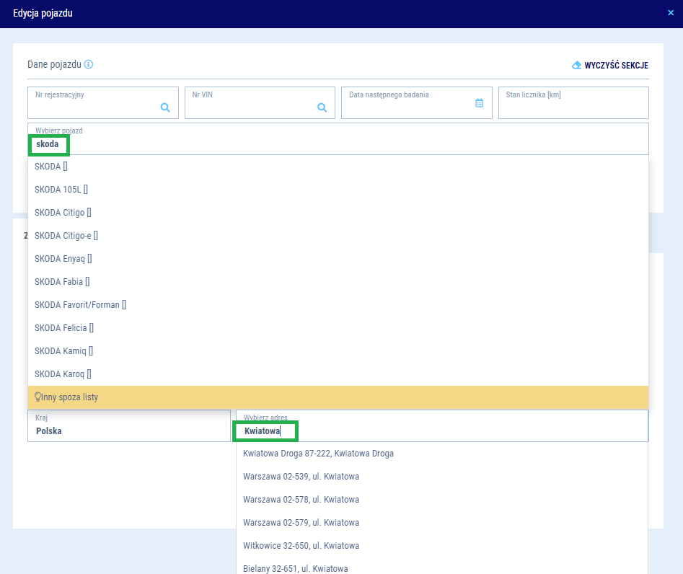Choose SKODA Citigo-e from suggestions
The width and height of the screenshot is (683, 574).
[x=66, y=236]
